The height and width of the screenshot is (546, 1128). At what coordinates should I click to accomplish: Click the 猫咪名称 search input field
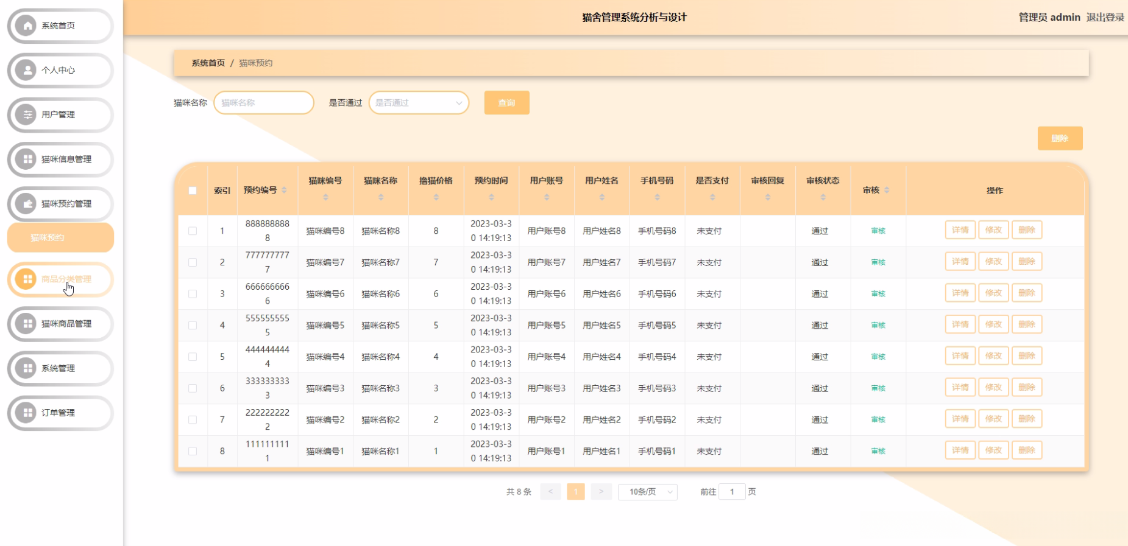264,103
